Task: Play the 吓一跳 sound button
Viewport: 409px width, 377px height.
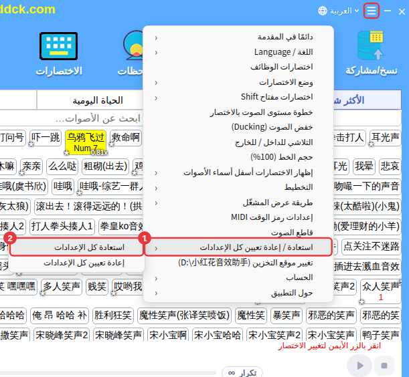Action: (46, 138)
